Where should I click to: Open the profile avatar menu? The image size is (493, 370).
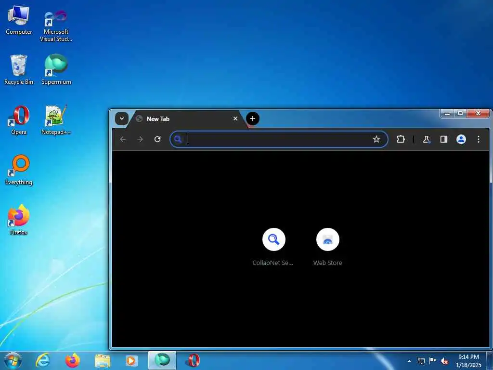(x=461, y=139)
